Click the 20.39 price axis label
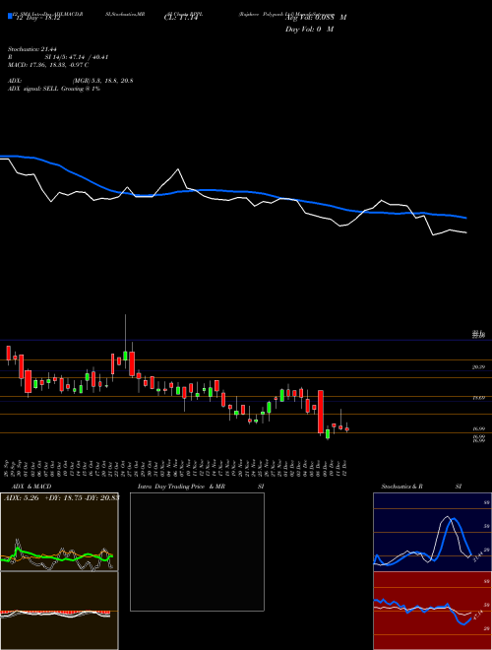Viewport: 492px width, 650px height. 478,367
